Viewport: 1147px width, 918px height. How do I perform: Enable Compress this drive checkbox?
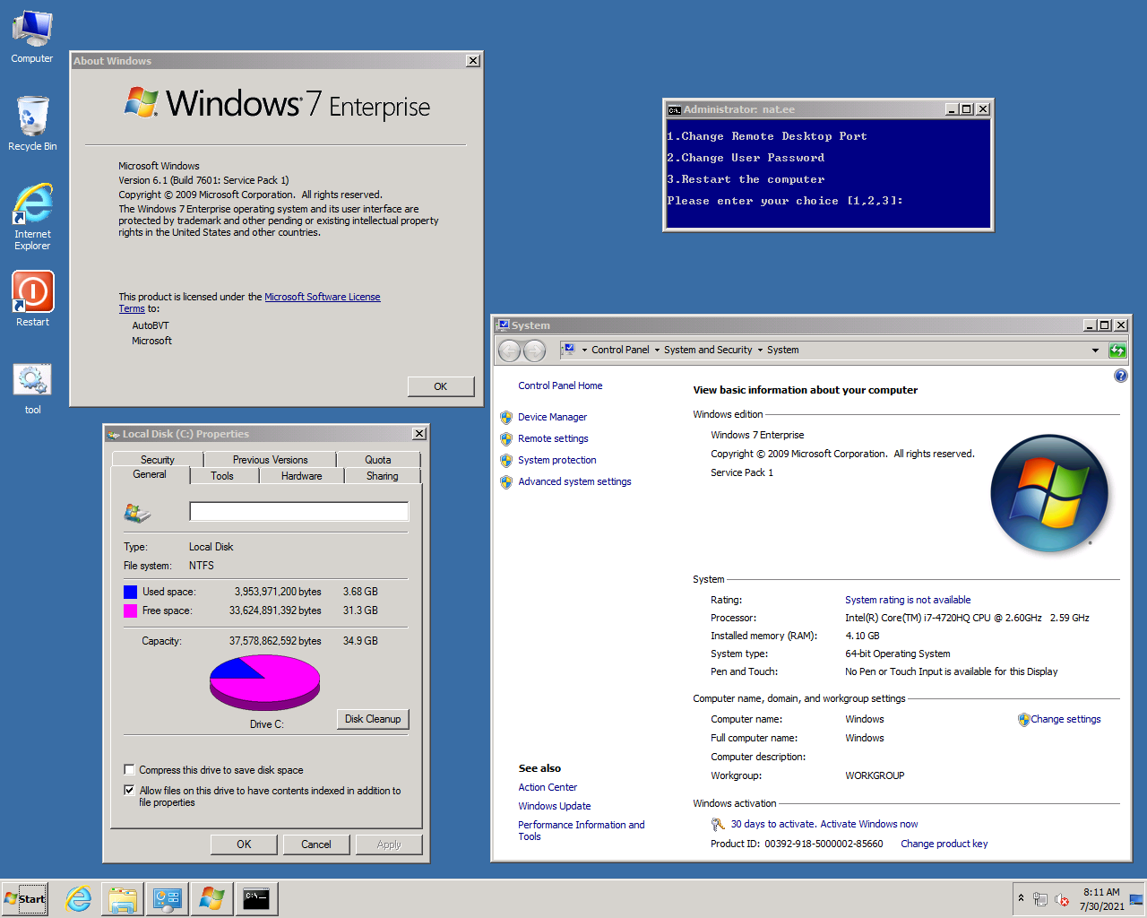point(130,770)
